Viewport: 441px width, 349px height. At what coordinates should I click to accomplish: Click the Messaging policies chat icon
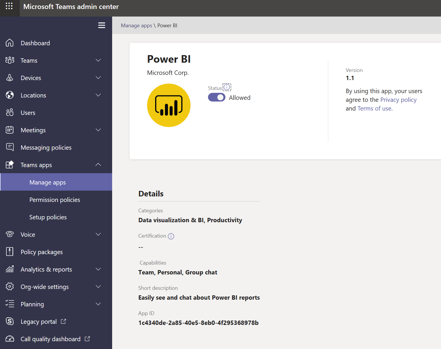[10, 147]
